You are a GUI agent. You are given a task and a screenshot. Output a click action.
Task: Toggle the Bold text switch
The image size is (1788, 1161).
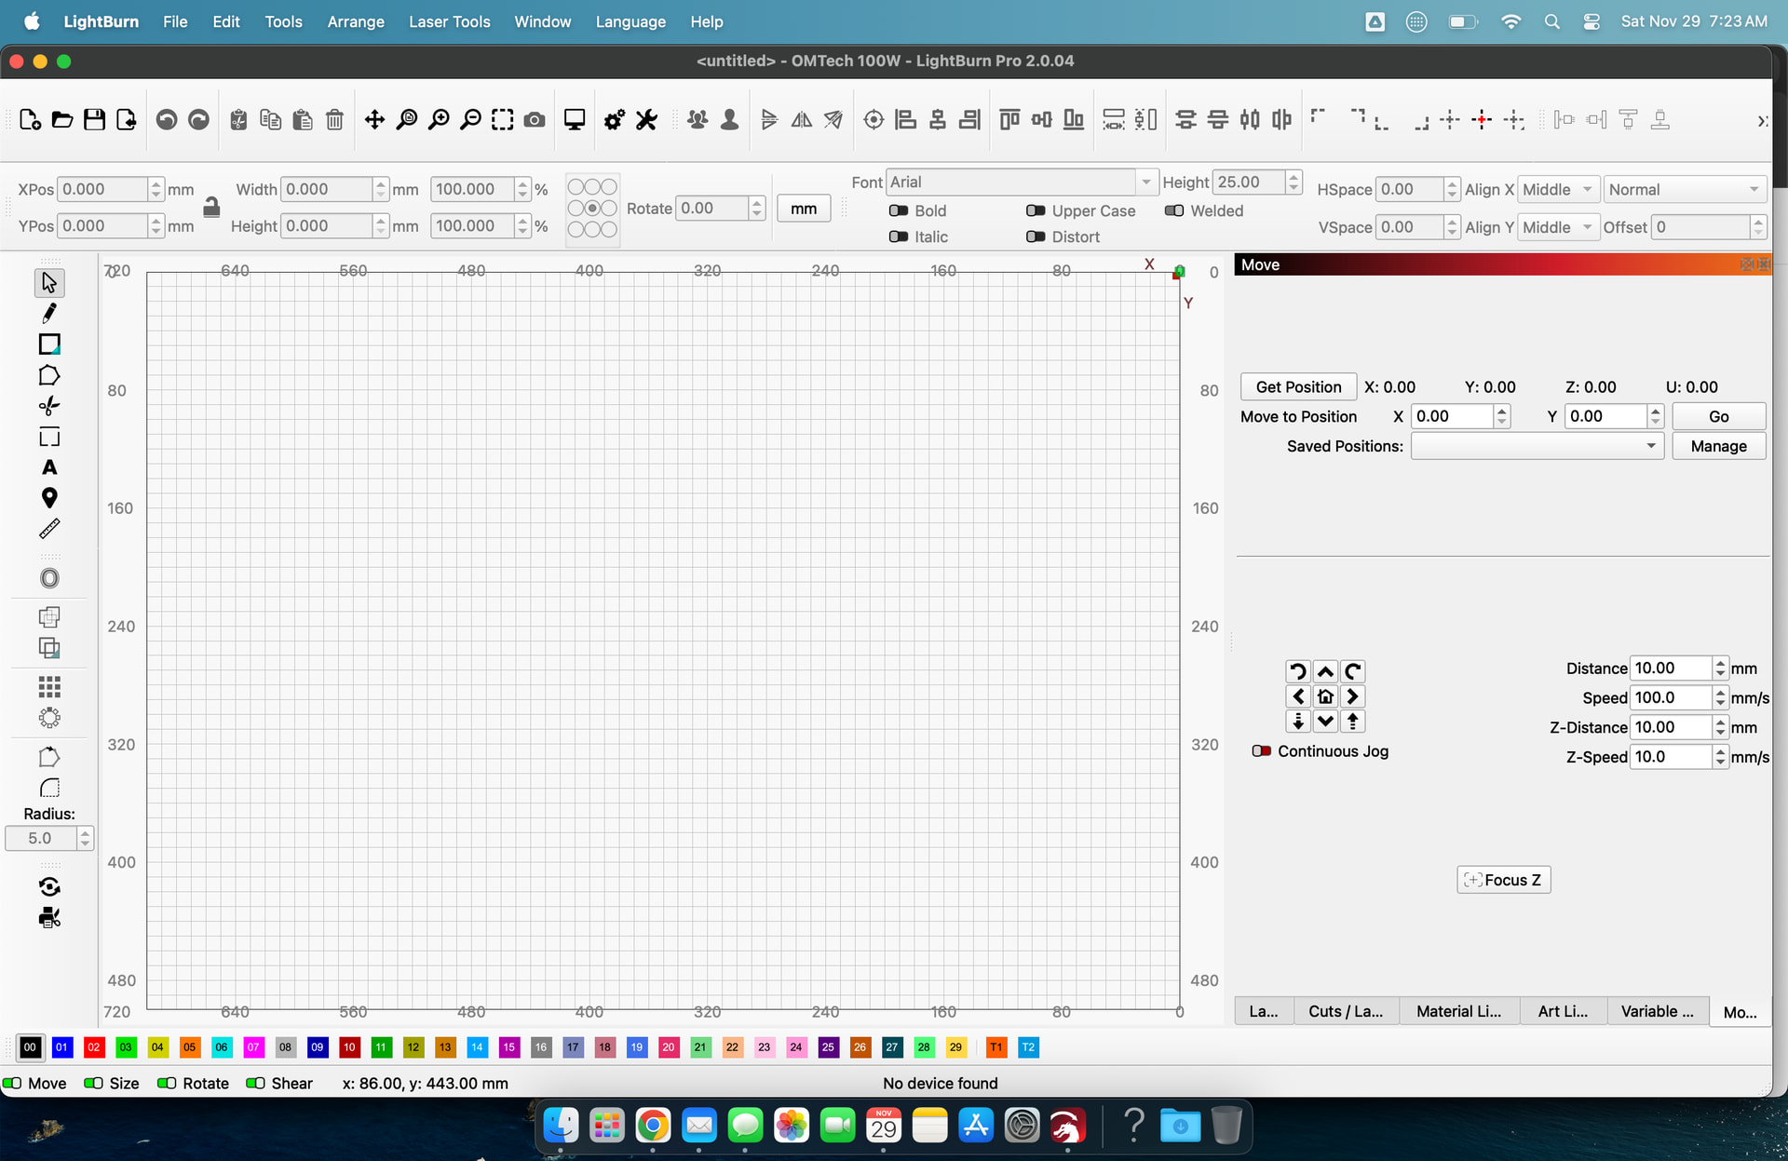899,211
